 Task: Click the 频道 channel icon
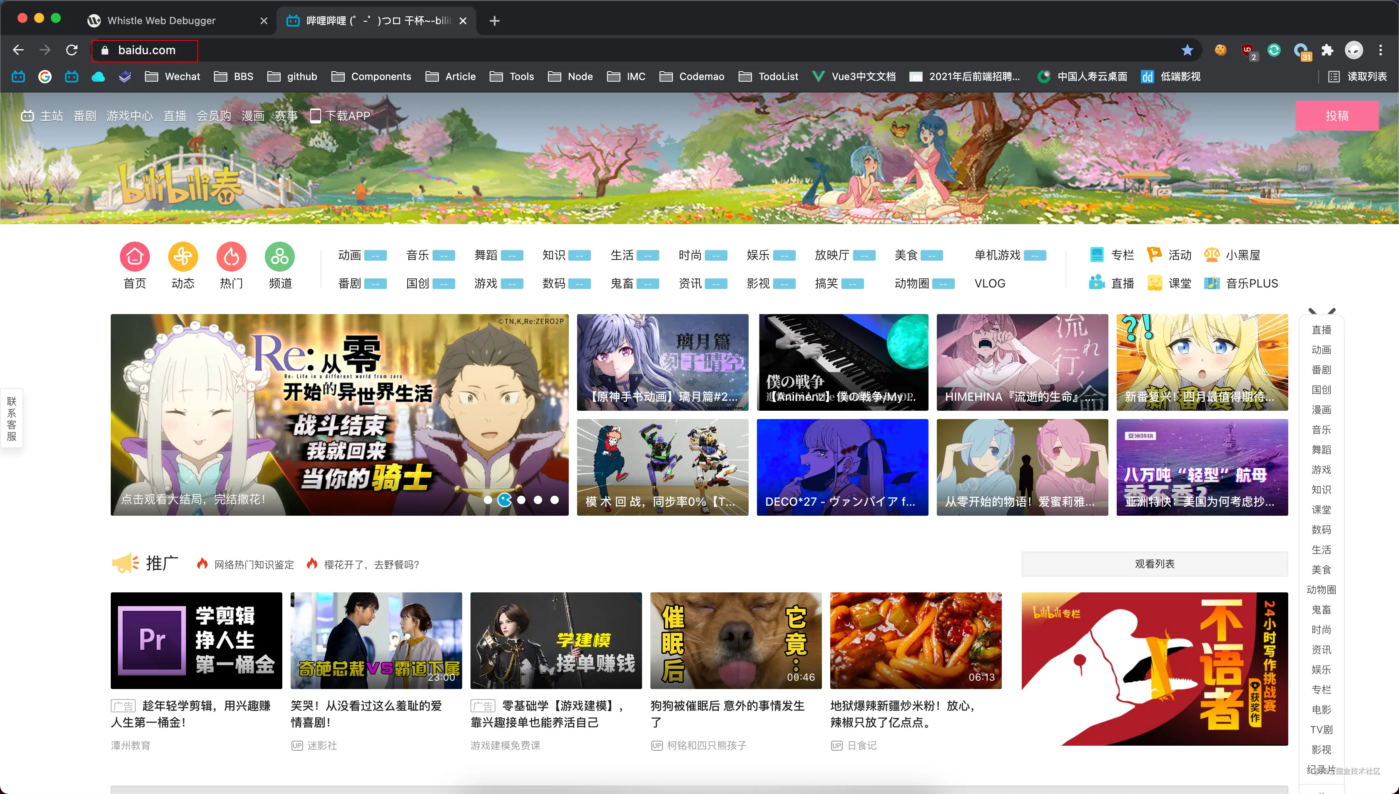tap(279, 256)
